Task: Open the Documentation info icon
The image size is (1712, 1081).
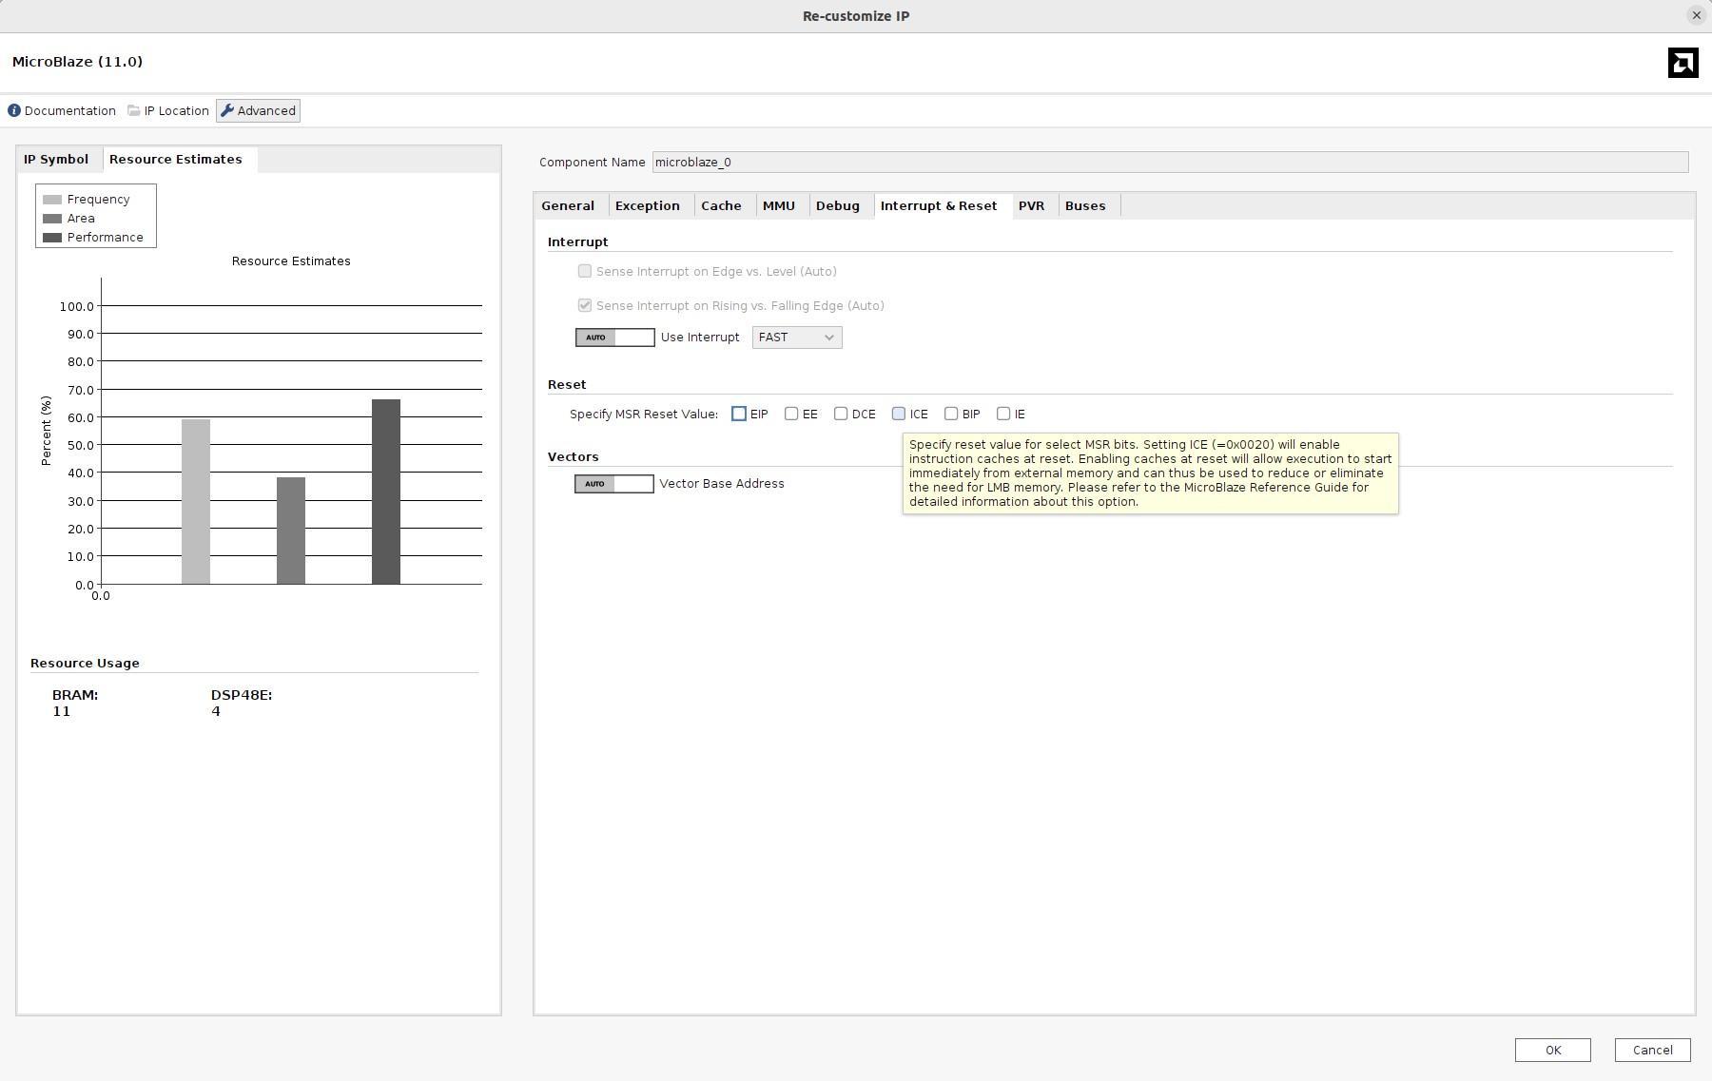Action: [14, 111]
